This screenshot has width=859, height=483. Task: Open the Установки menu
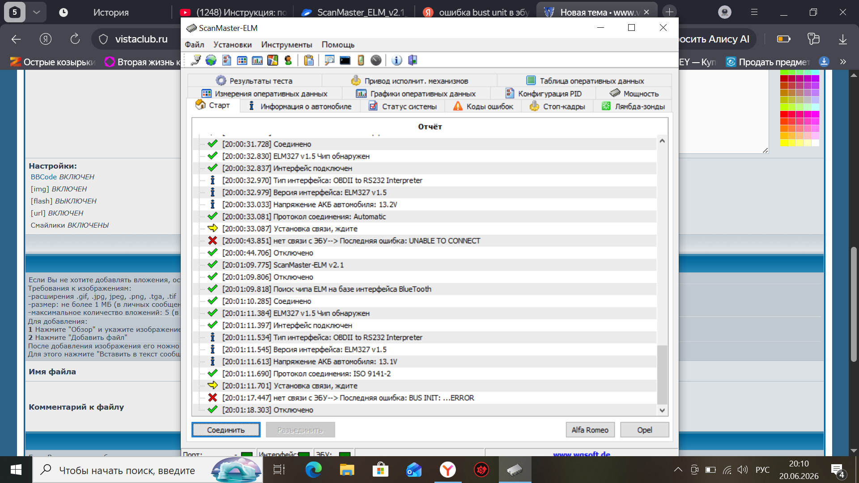tap(233, 45)
